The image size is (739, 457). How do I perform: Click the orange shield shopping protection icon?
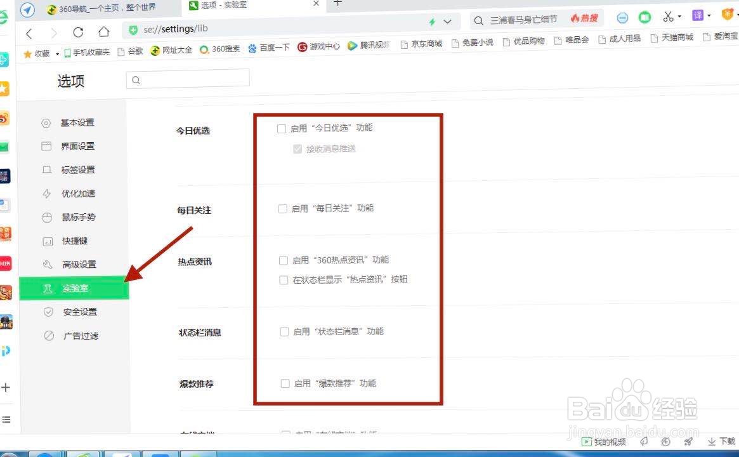pyautogui.click(x=726, y=13)
